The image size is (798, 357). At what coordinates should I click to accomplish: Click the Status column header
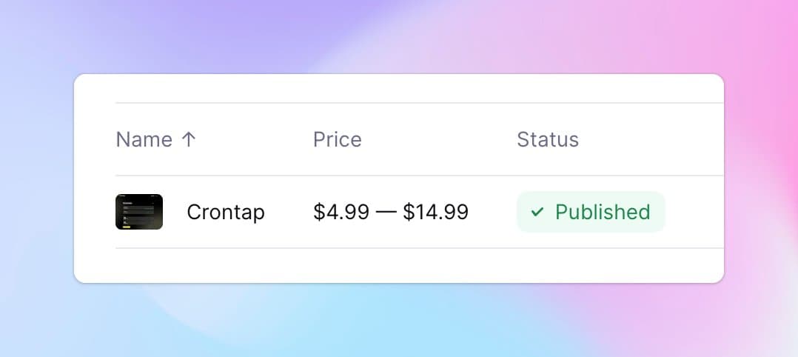(x=548, y=139)
